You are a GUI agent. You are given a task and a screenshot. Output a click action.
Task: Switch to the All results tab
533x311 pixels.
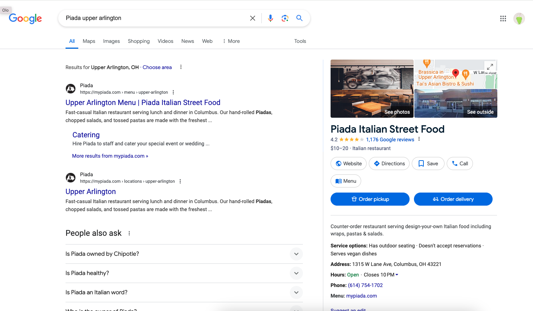[x=72, y=41]
